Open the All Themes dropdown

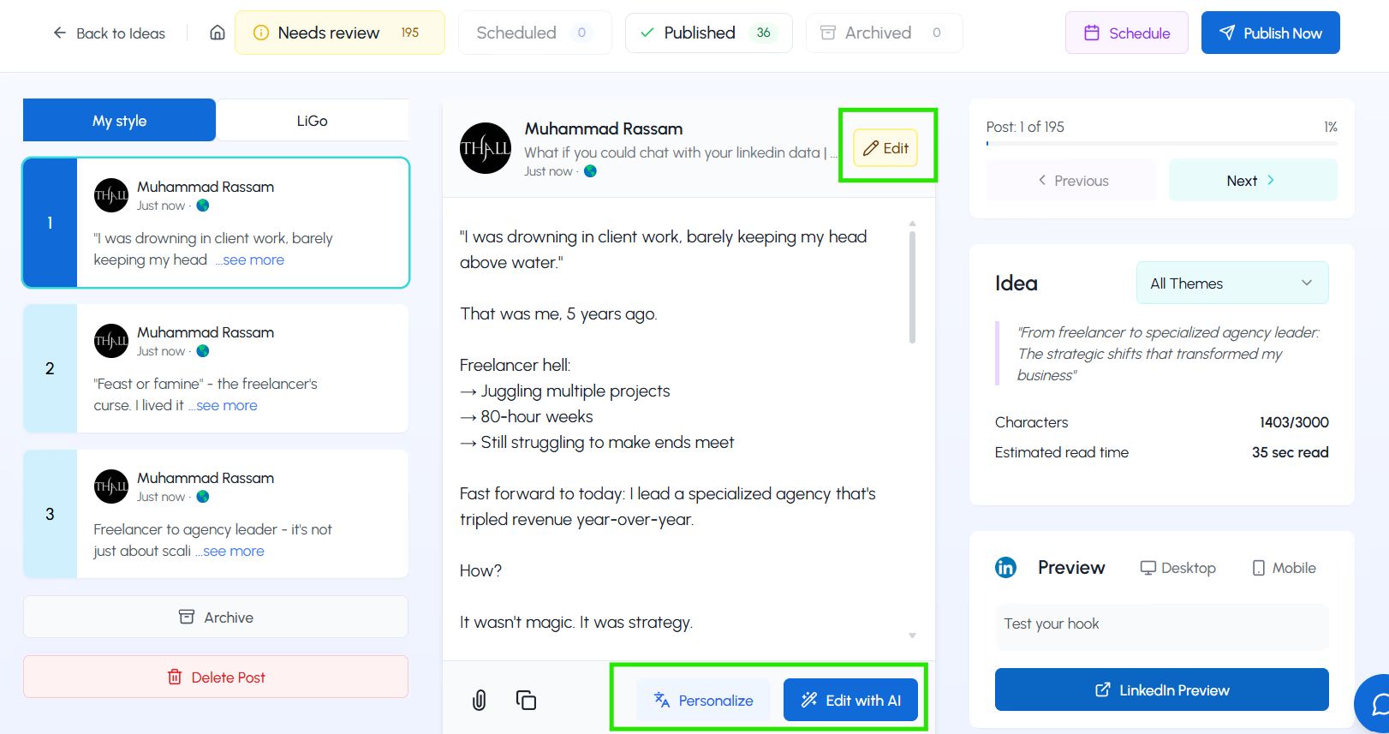click(1231, 283)
